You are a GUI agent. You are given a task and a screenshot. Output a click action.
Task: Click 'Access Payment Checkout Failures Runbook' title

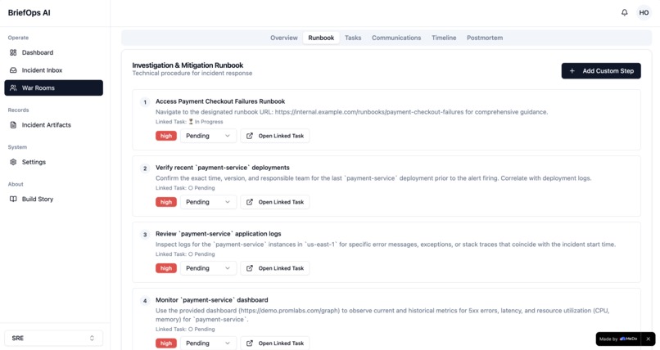220,101
